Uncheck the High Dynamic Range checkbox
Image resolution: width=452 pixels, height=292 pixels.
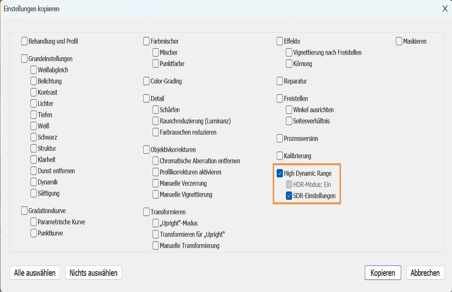pyautogui.click(x=279, y=173)
